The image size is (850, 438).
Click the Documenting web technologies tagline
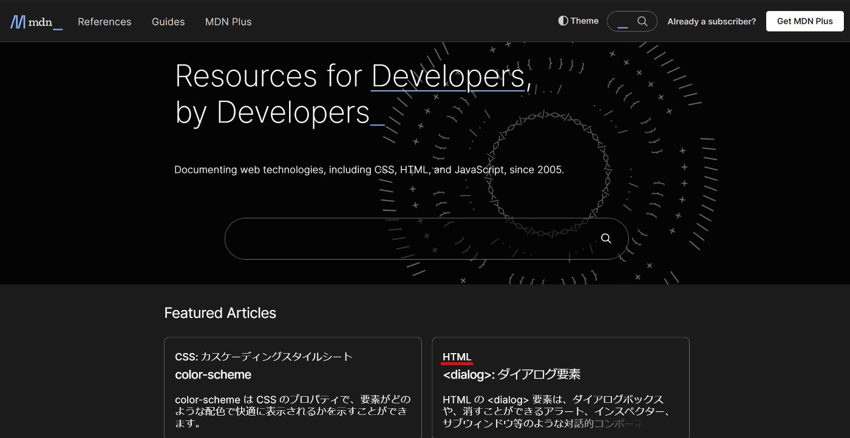(369, 170)
